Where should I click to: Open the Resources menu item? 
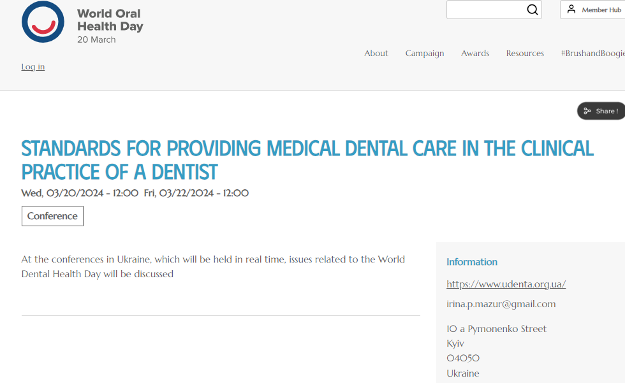point(524,54)
